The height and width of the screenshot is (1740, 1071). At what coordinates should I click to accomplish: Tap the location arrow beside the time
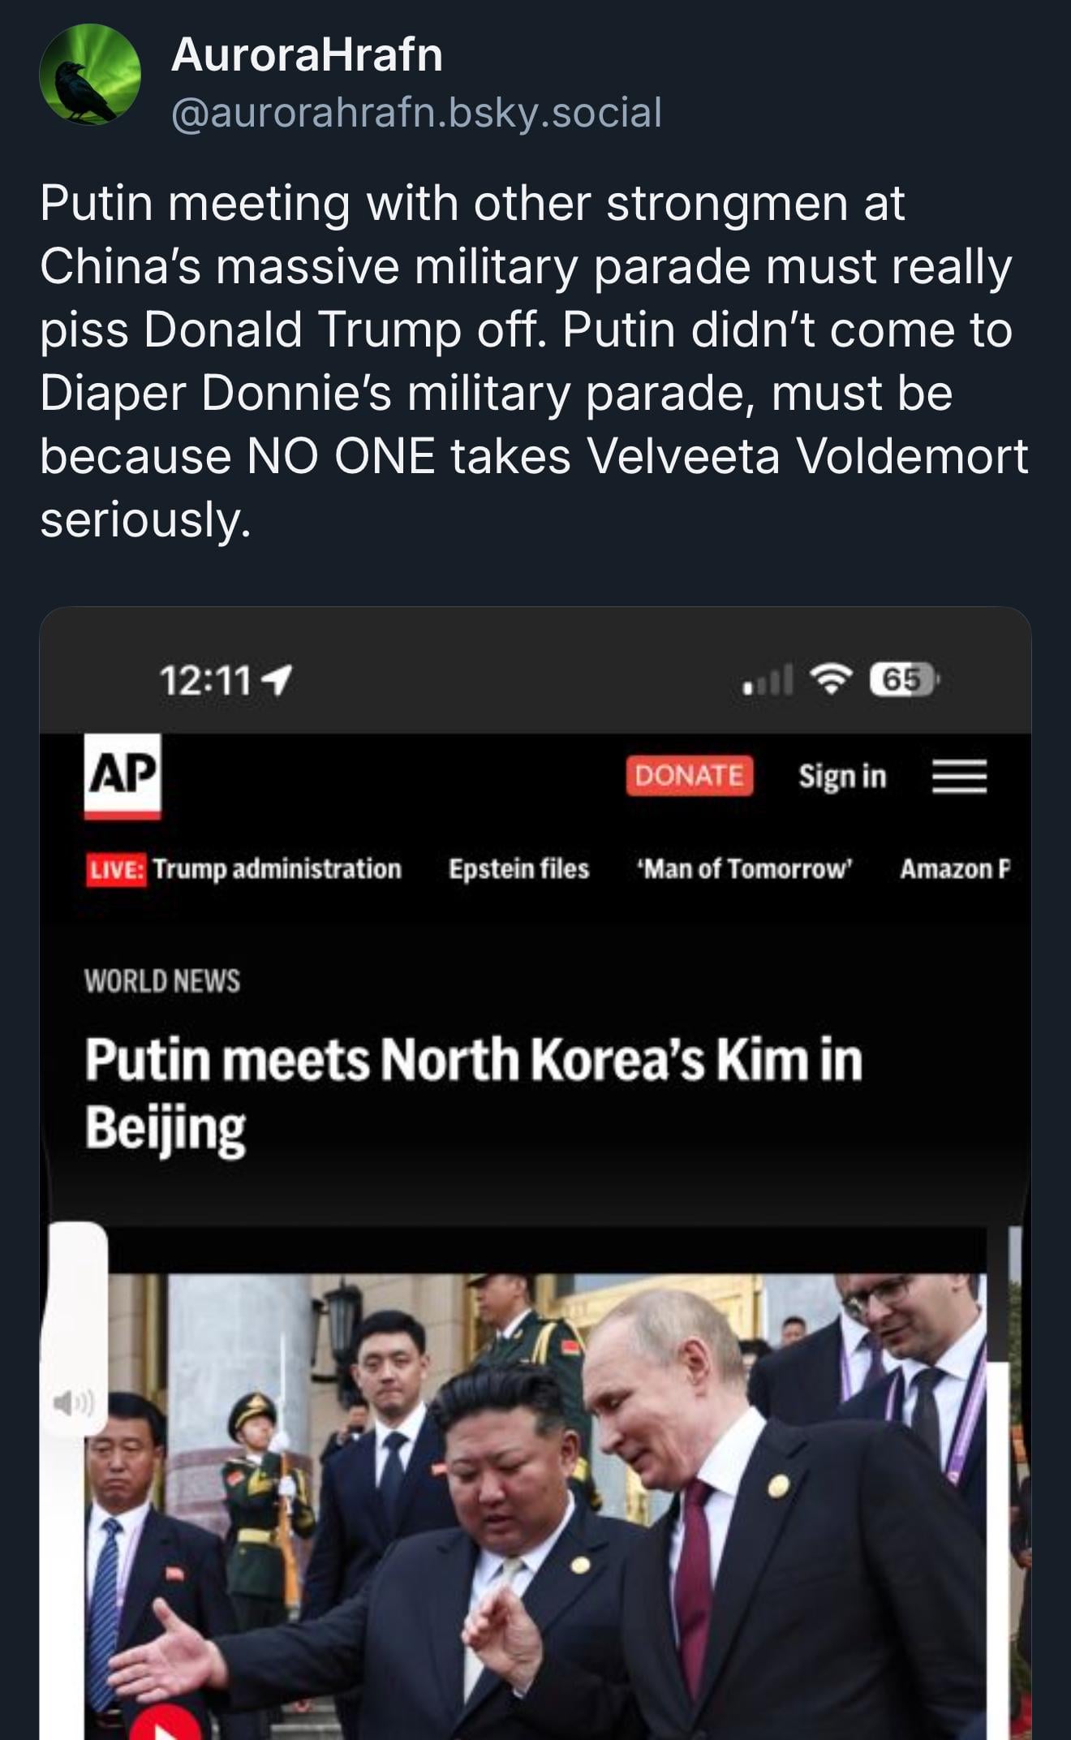(x=278, y=680)
